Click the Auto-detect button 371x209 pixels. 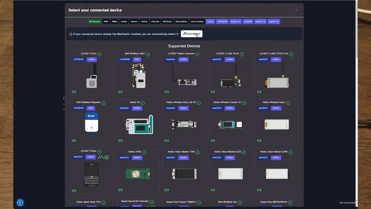click(x=192, y=34)
